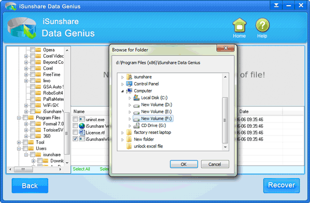This screenshot has width=310, height=203.
Task: Click the Local Disk (C:) drive icon
Action: 136,98
